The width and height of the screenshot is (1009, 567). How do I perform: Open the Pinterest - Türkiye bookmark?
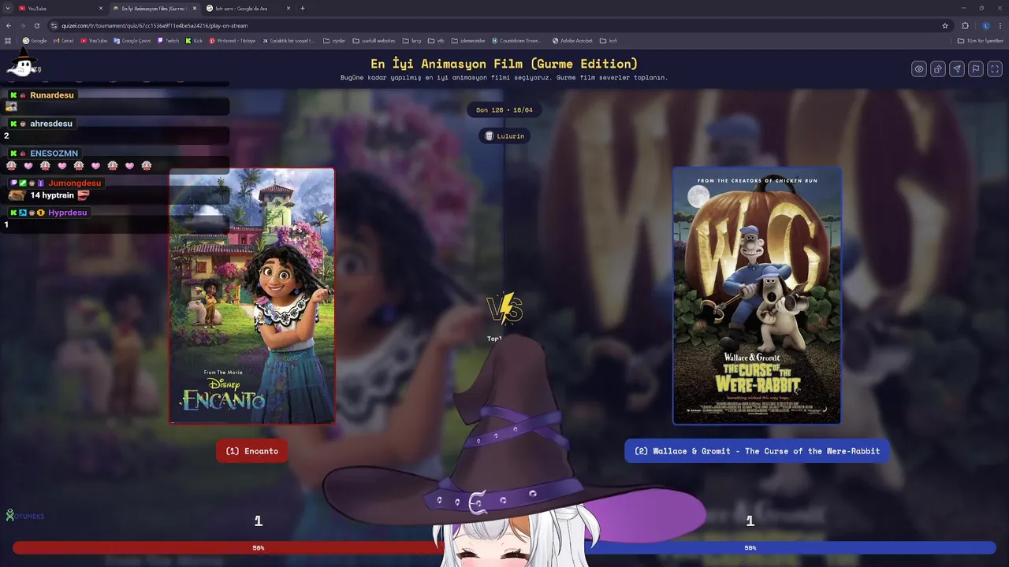click(233, 41)
